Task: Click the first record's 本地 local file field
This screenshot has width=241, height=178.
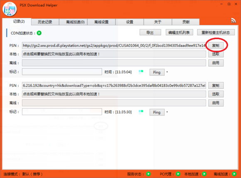Action: pyautogui.click(x=114, y=54)
